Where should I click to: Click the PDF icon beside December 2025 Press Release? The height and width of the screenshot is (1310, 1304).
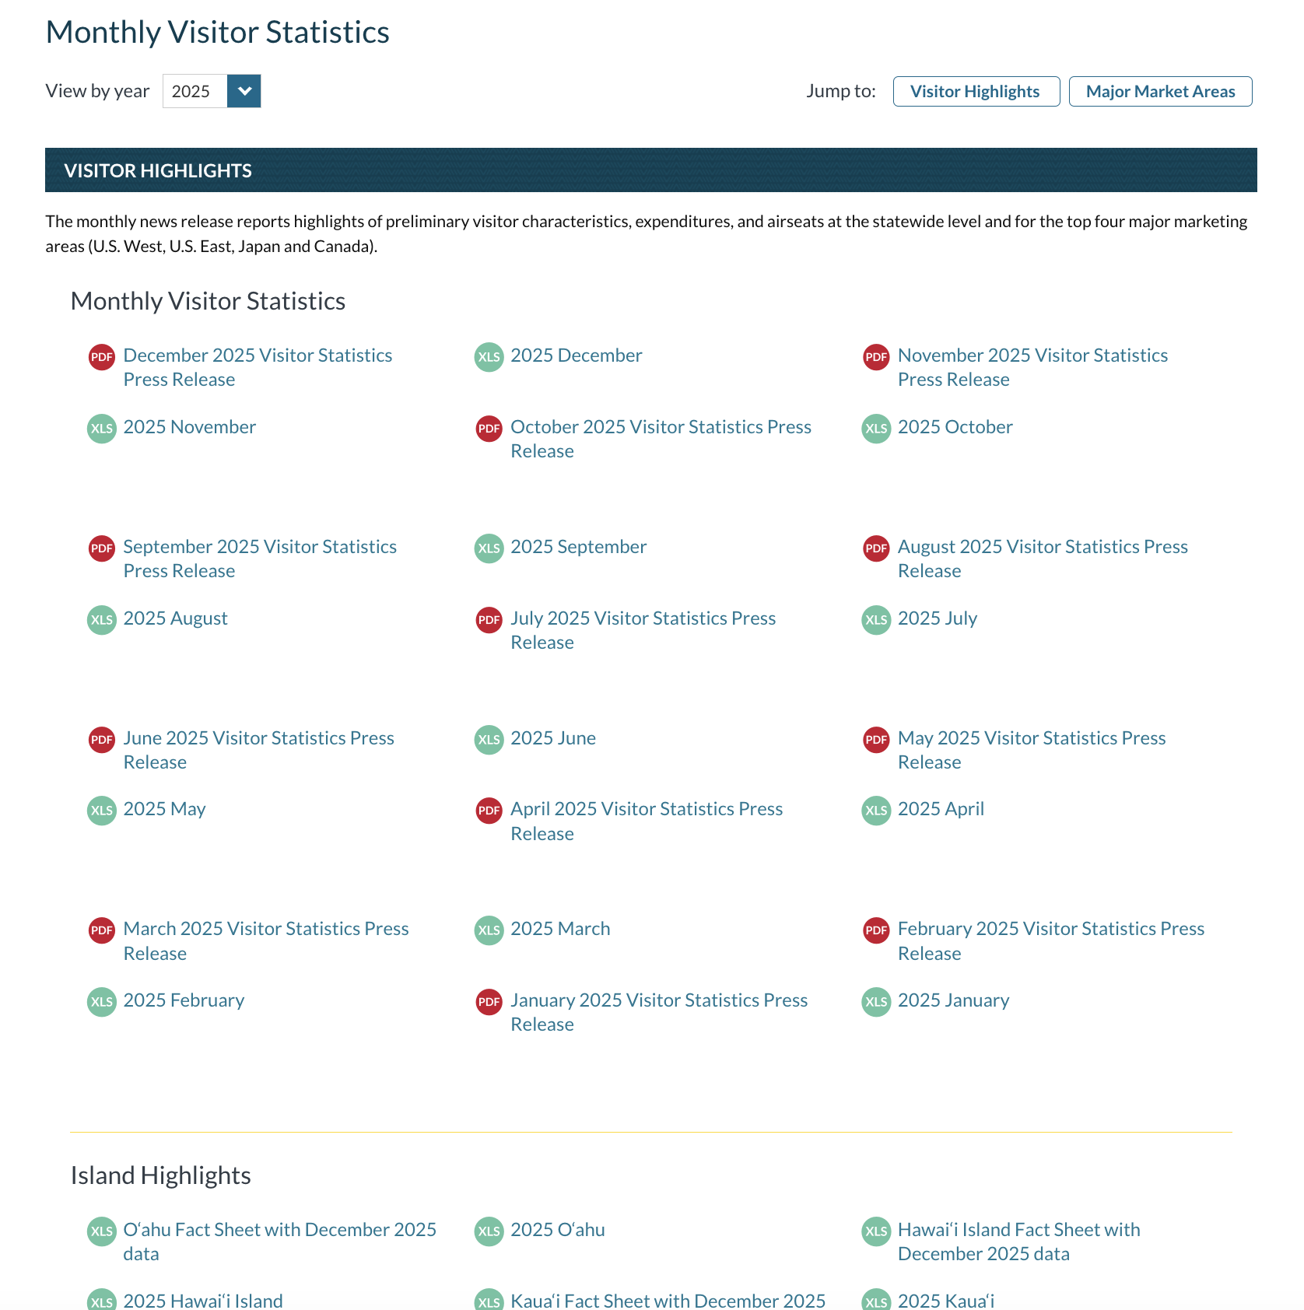pos(100,357)
